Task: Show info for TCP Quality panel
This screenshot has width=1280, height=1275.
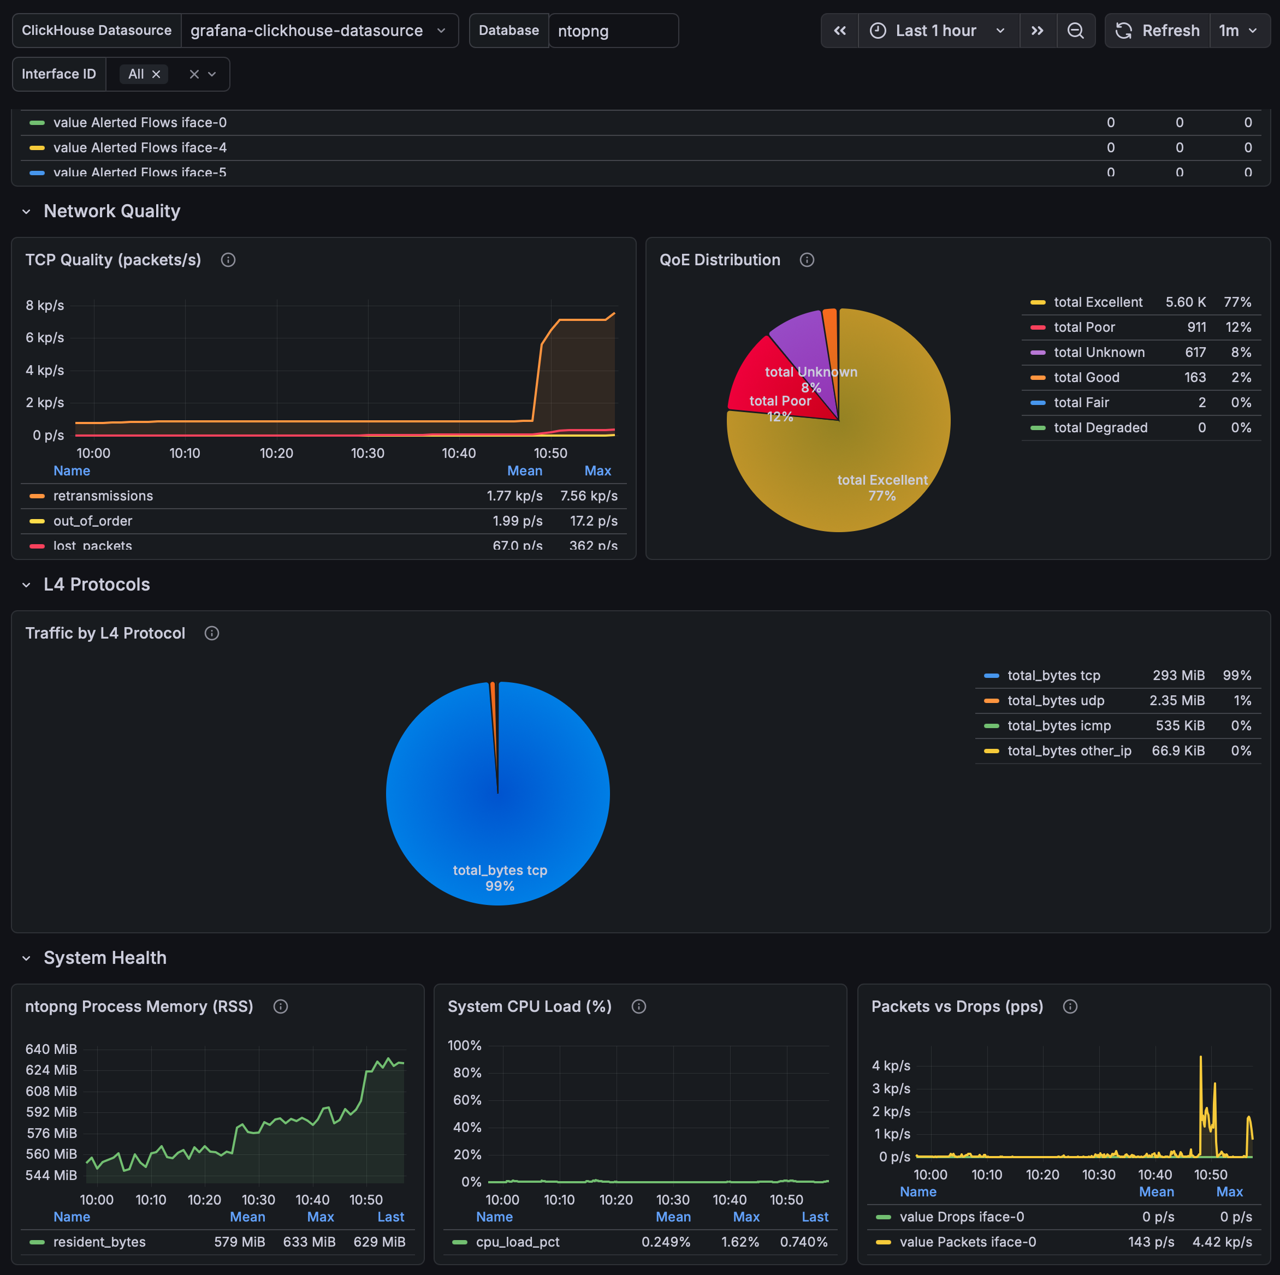Action: pyautogui.click(x=228, y=260)
